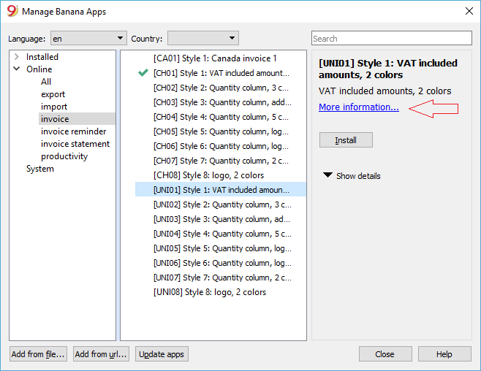Focus the Search input field
The width and height of the screenshot is (481, 371).
click(391, 38)
